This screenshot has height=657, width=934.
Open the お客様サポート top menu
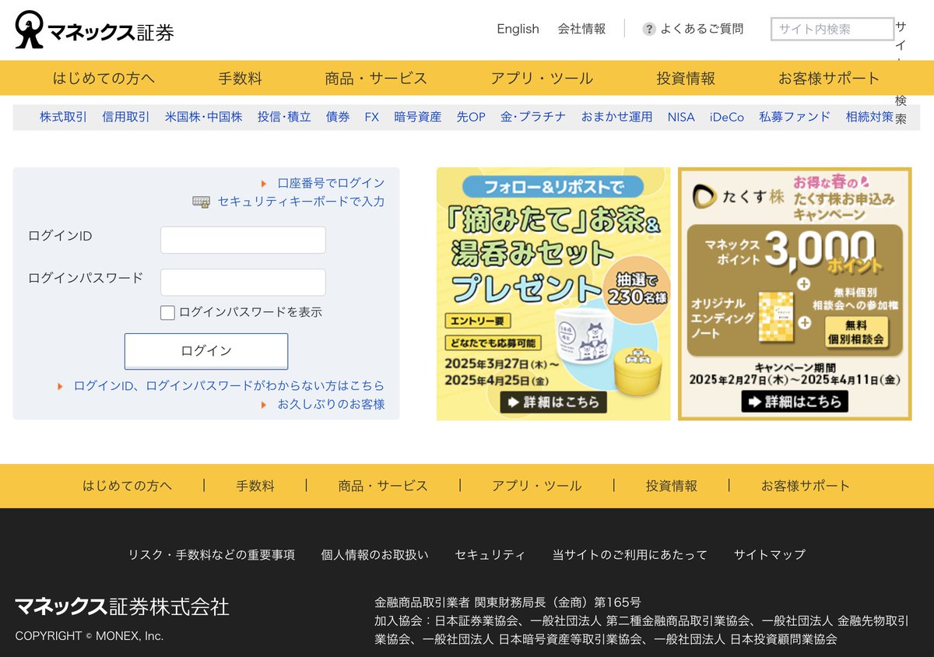[829, 78]
